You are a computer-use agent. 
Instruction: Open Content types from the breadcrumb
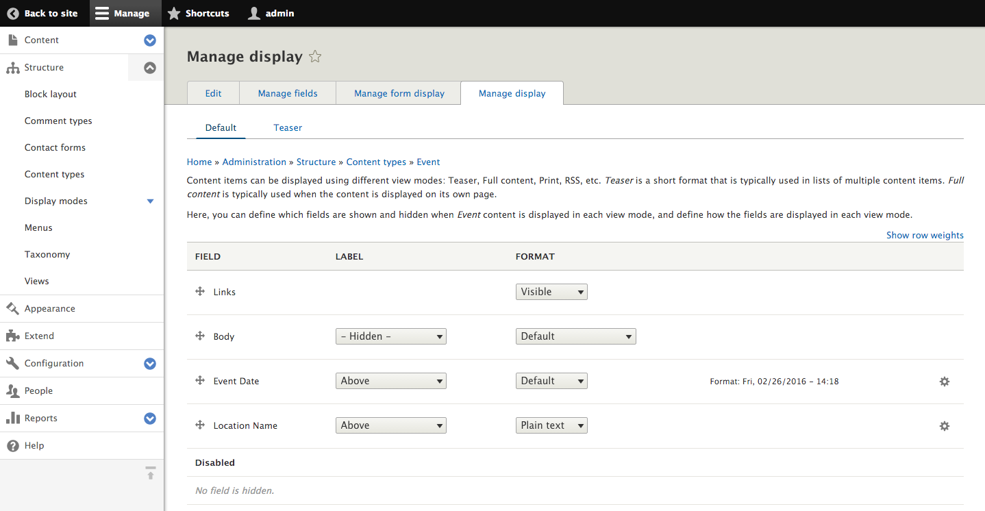[x=375, y=162]
